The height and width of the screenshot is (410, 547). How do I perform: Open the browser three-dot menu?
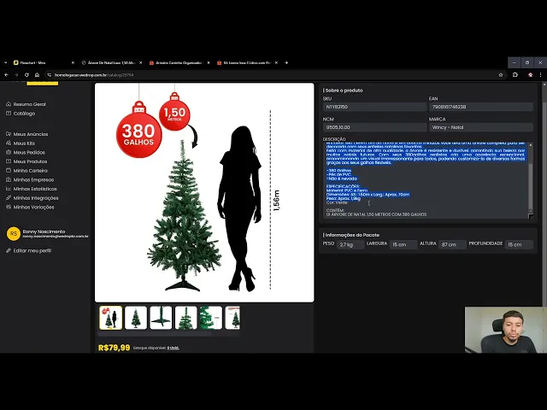(x=540, y=74)
